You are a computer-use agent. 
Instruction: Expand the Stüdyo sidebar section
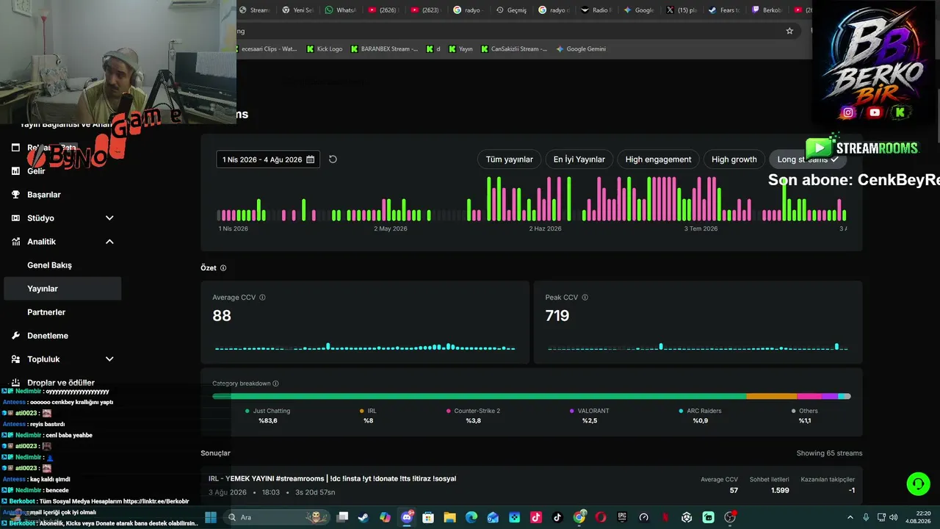pos(109,218)
